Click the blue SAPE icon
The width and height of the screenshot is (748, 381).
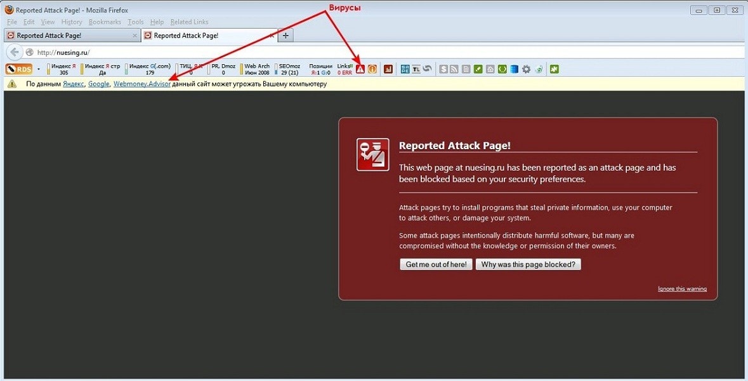[x=405, y=69]
